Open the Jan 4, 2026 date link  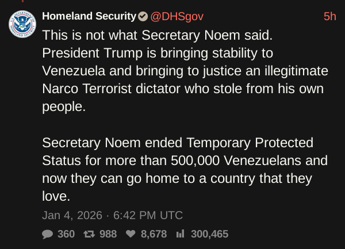coord(72,216)
